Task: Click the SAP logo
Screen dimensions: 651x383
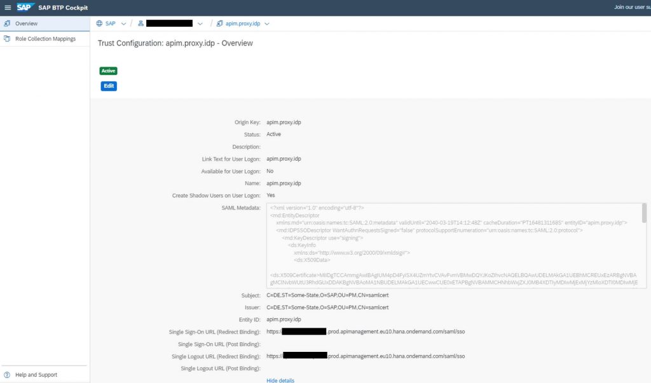Action: 25,7
